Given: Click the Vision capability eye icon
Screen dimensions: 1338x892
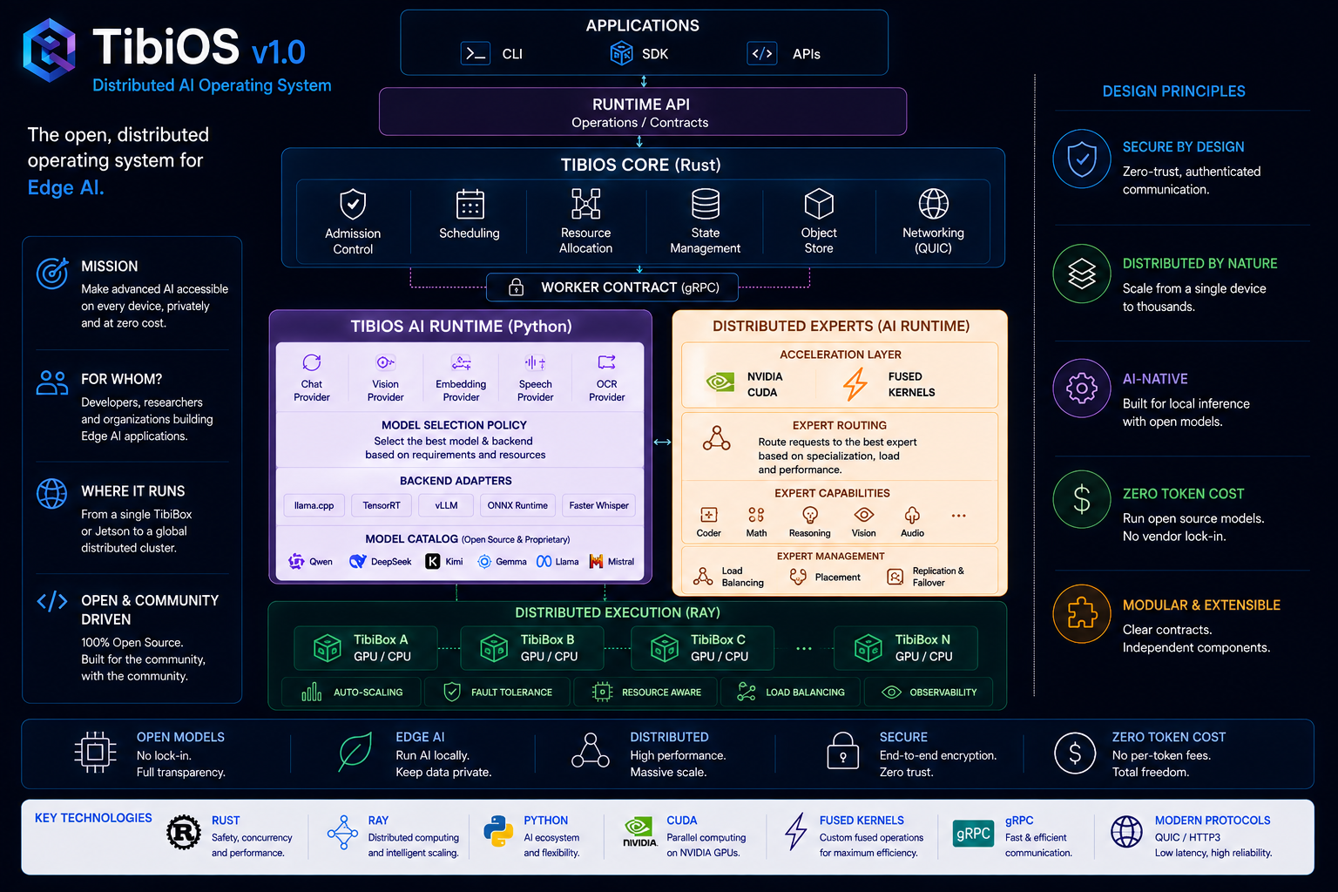Looking at the screenshot, I should click(864, 515).
